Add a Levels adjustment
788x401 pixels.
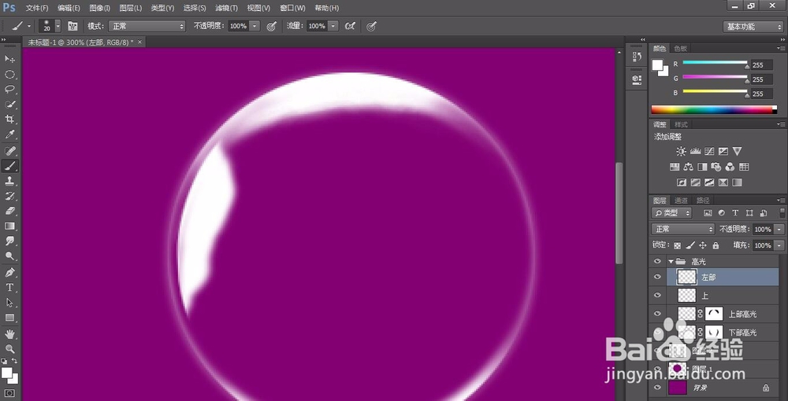click(x=695, y=151)
